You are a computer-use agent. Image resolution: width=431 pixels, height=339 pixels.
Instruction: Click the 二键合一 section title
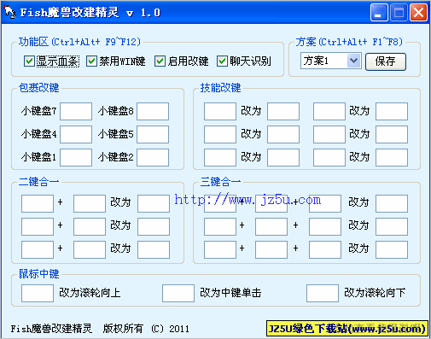(x=39, y=182)
